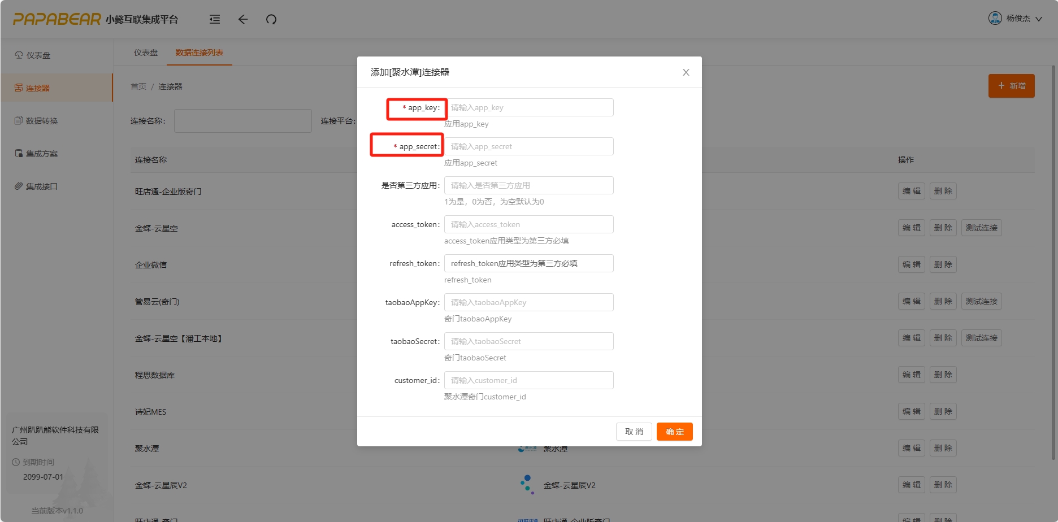1058x522 pixels.
Task: Open the 集成接口 sidebar item
Action: (x=42, y=186)
